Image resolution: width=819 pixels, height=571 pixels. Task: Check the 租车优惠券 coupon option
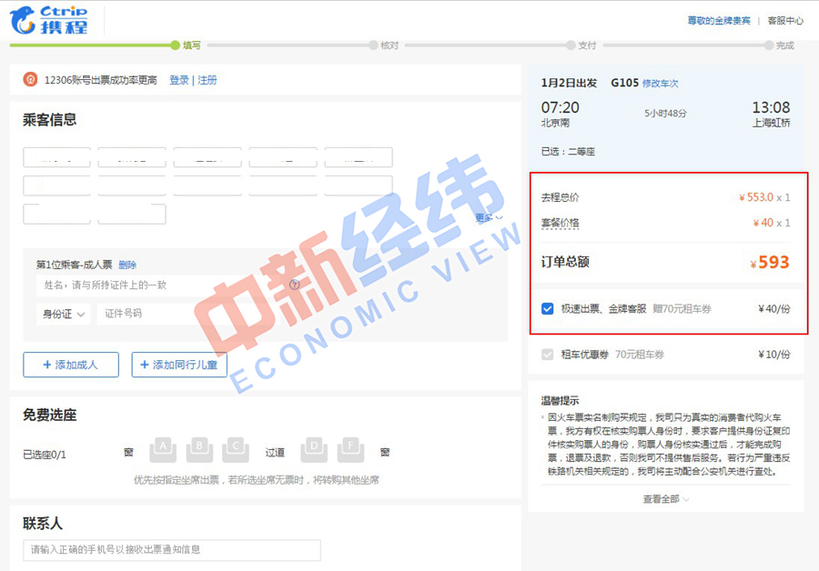[x=547, y=356]
